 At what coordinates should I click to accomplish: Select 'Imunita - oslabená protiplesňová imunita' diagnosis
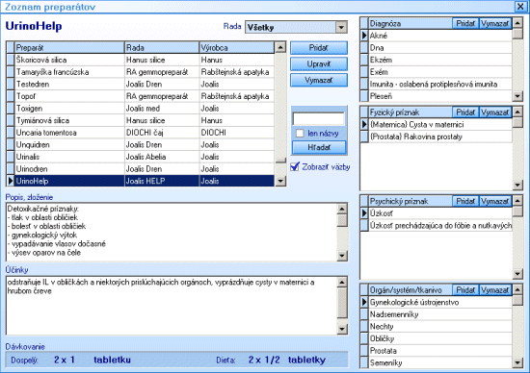440,84
